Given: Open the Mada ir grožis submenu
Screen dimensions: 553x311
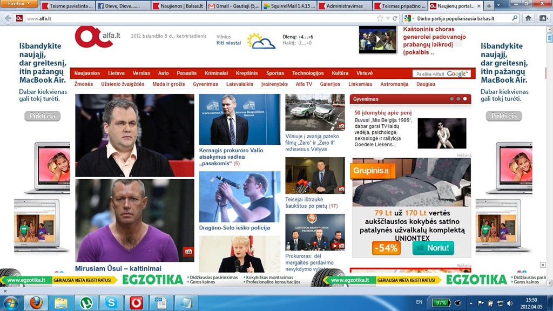Looking at the screenshot, I should 168,84.
